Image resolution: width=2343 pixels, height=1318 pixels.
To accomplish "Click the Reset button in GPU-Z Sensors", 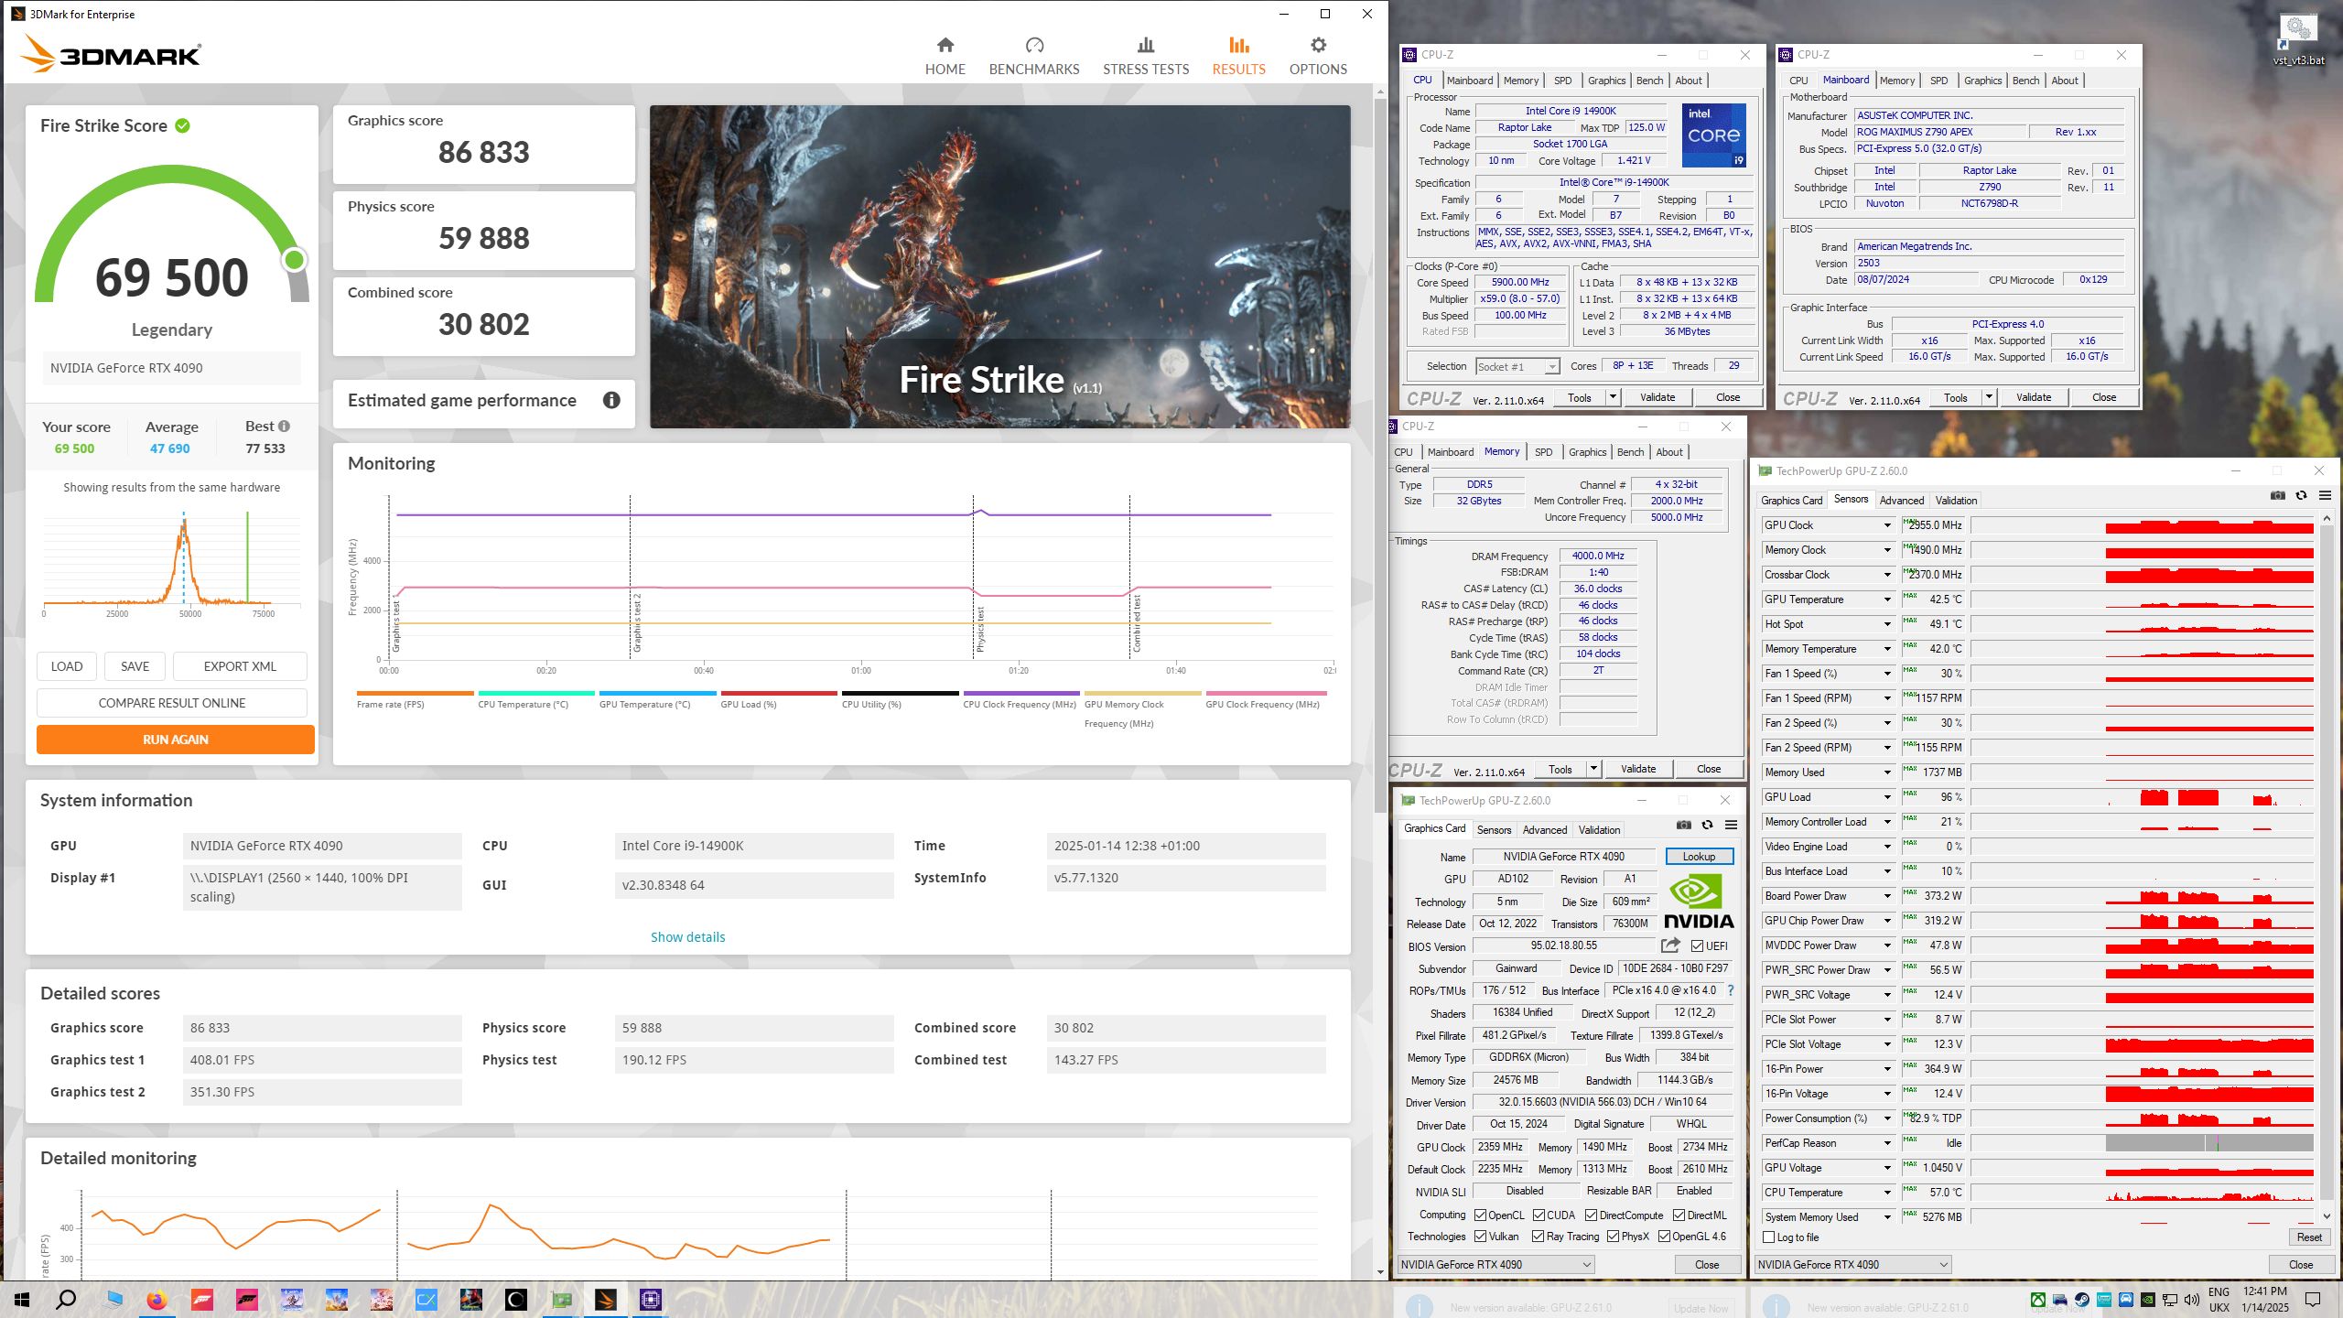I will (x=2309, y=1237).
